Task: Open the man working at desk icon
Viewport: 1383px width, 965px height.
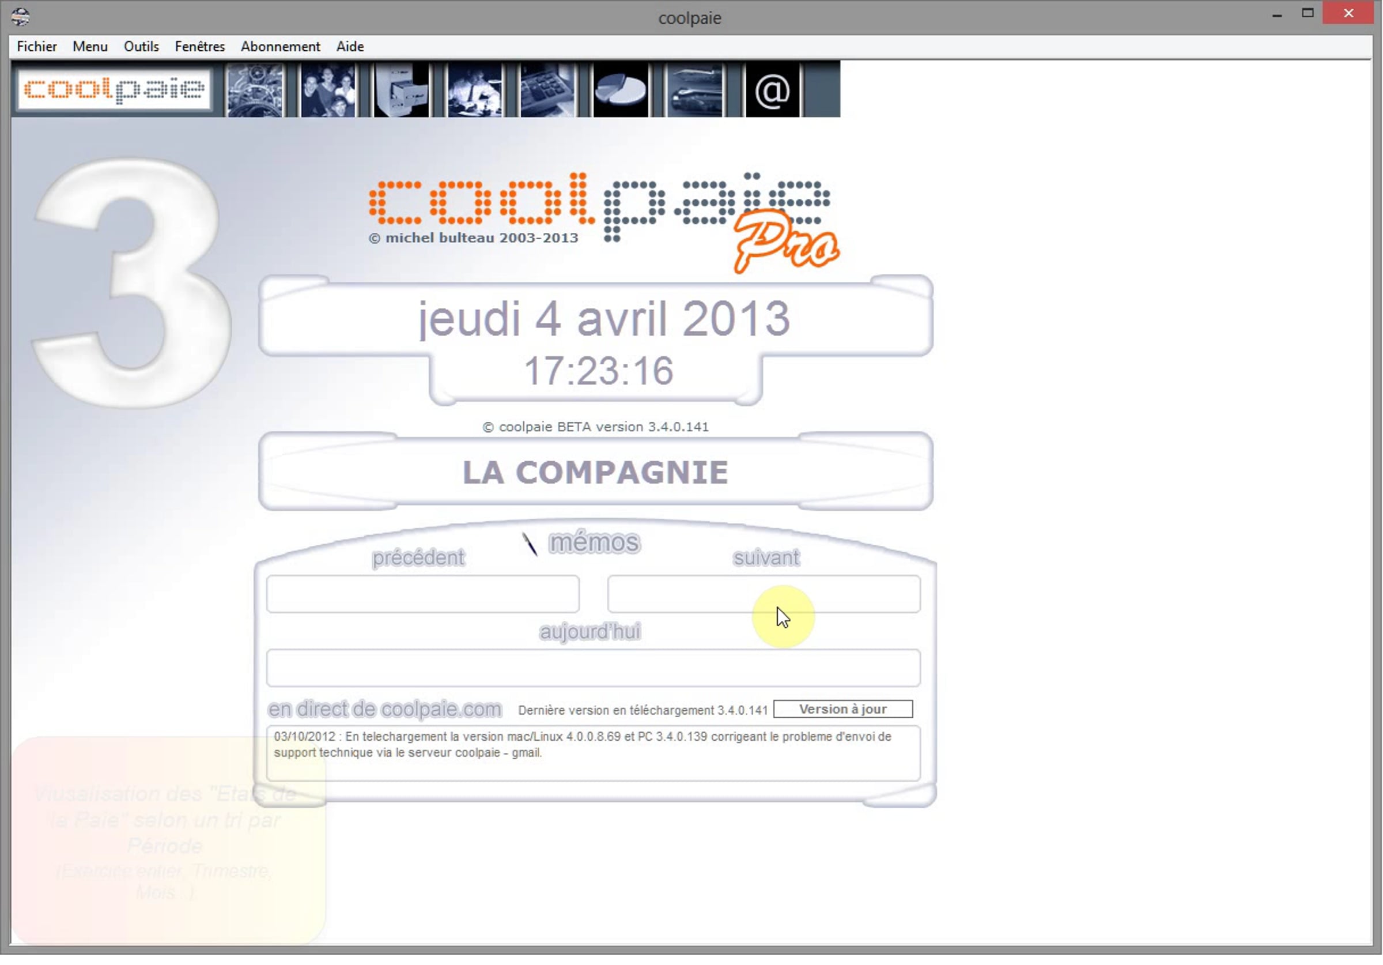Action: pos(475,90)
